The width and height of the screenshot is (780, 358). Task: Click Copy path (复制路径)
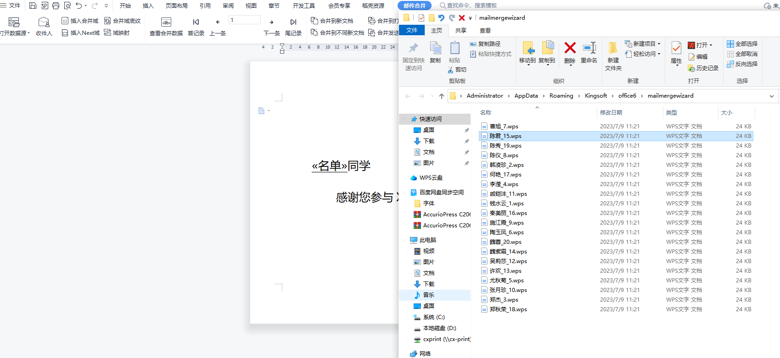click(485, 44)
